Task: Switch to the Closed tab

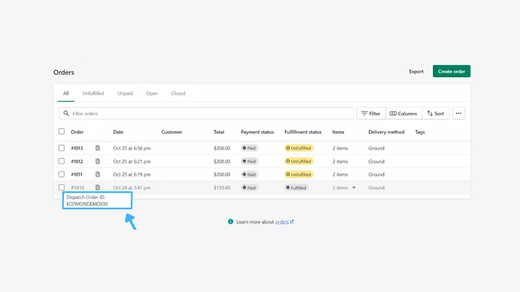Action: pos(178,93)
